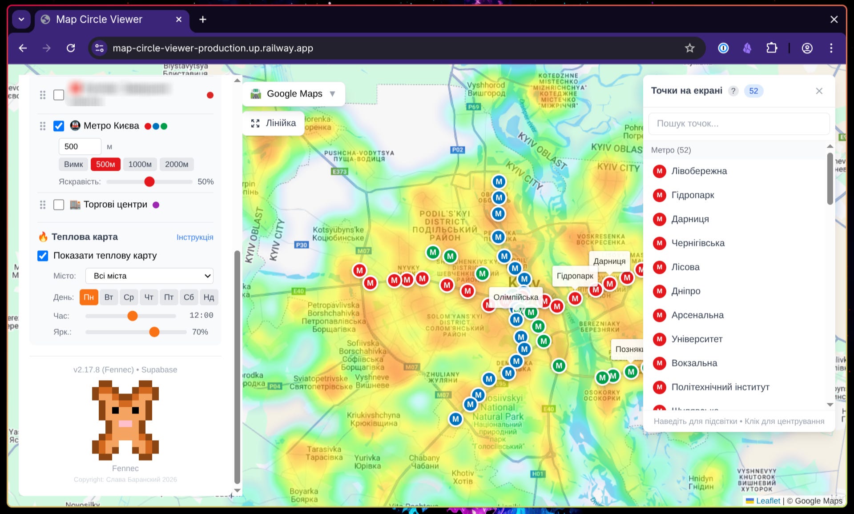The image size is (854, 514).
Task: Click the bookmark star icon
Action: [689, 48]
